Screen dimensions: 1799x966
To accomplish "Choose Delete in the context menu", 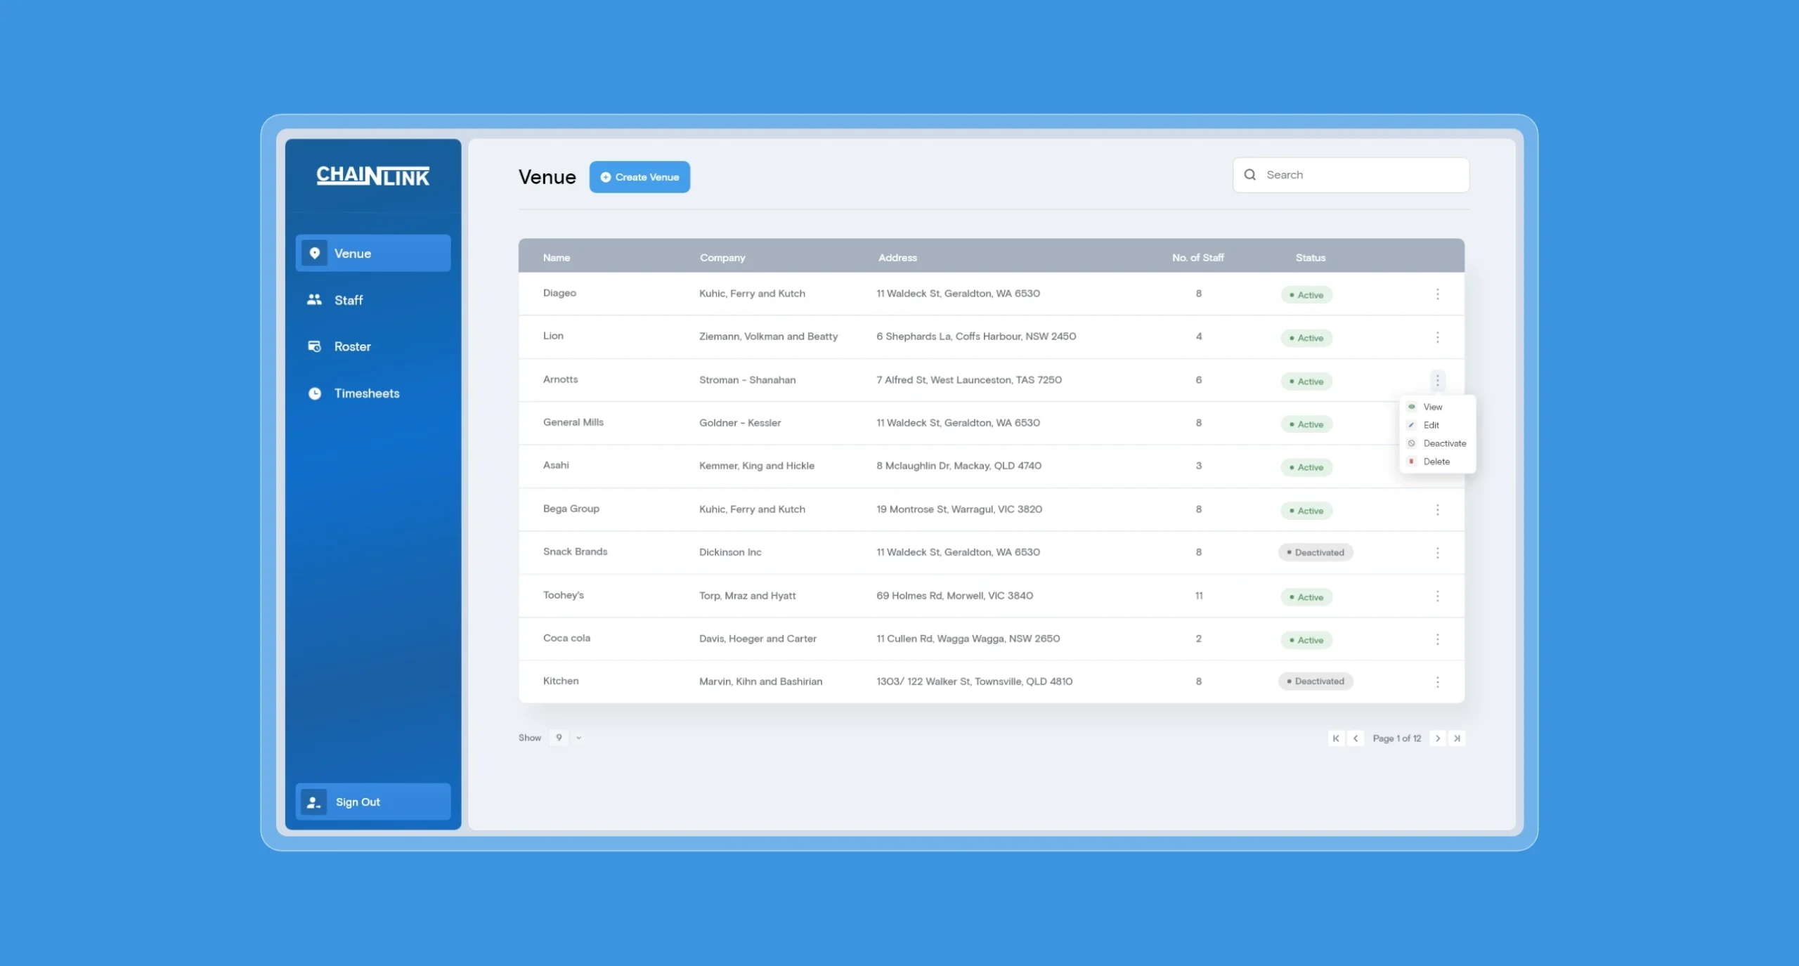I will (x=1437, y=462).
